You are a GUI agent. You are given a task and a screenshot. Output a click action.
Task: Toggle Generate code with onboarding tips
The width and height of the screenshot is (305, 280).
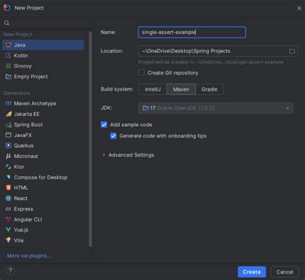click(x=113, y=136)
